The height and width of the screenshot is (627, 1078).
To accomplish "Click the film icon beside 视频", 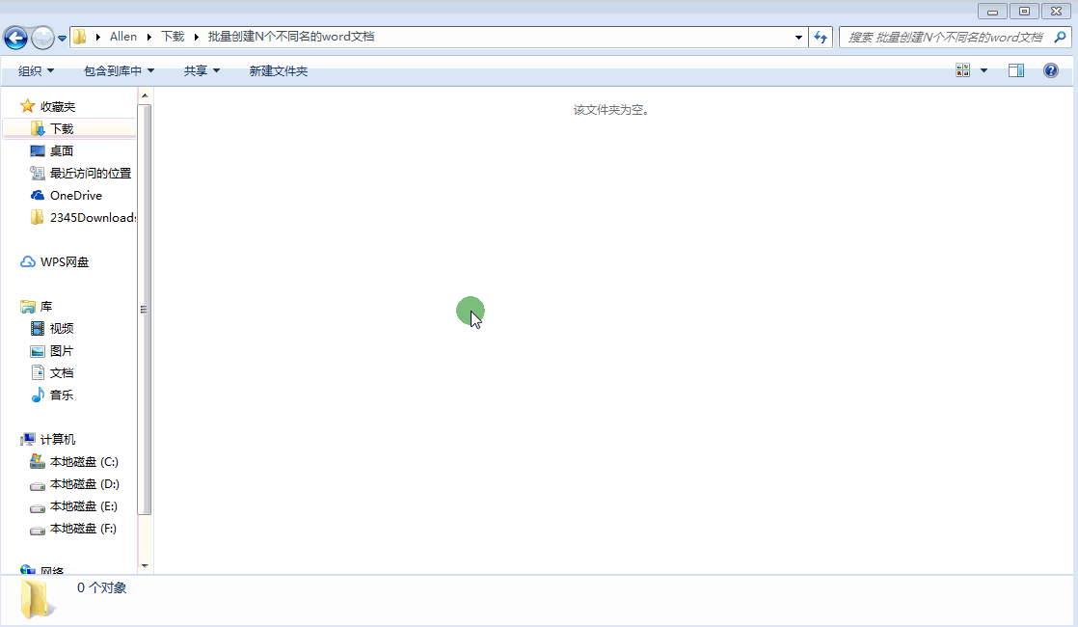I will click(38, 329).
